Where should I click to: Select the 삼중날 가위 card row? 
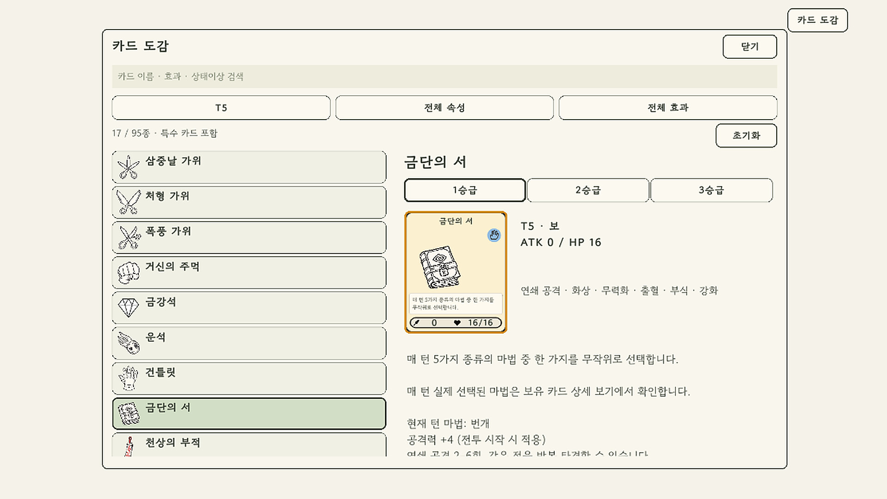pyautogui.click(x=249, y=167)
